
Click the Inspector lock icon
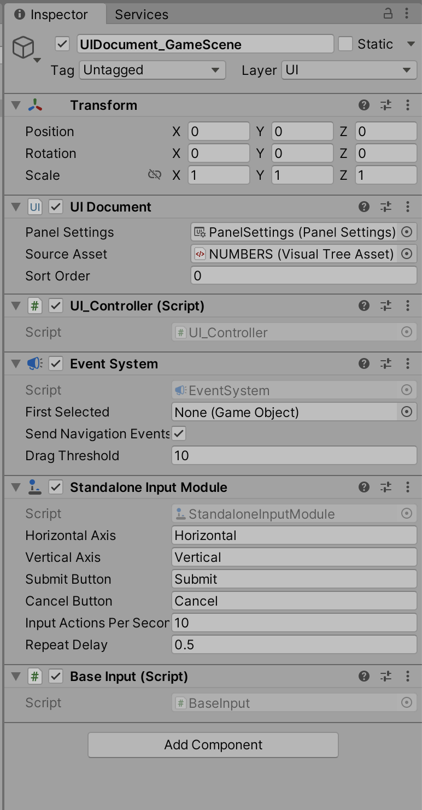coord(388,13)
